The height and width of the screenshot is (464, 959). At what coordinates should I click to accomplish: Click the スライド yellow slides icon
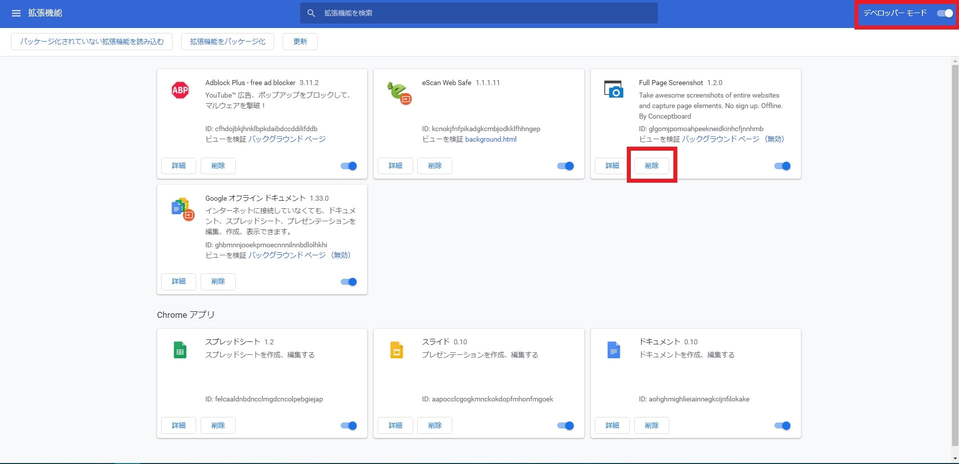pyautogui.click(x=397, y=350)
